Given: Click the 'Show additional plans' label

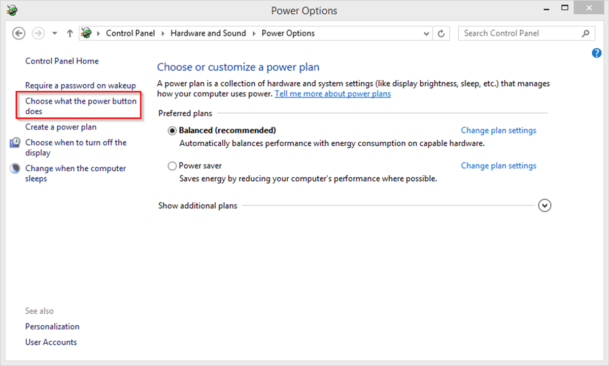Looking at the screenshot, I should coord(198,205).
